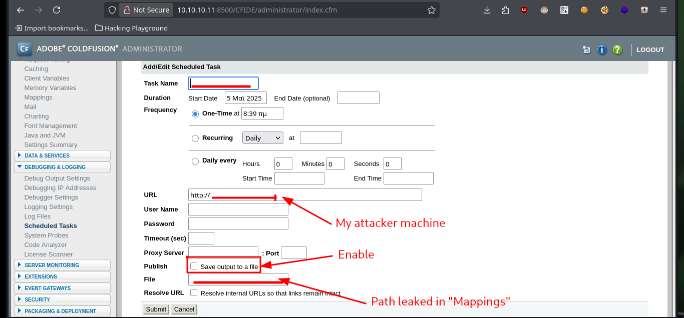Screen dimensions: 684x318
Task: Click the orange circled cookie extension icon
Action: pos(604,10)
